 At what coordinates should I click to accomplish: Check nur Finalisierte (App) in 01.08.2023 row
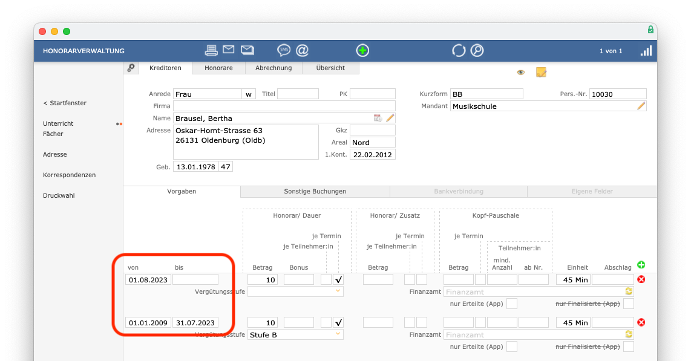(x=629, y=304)
